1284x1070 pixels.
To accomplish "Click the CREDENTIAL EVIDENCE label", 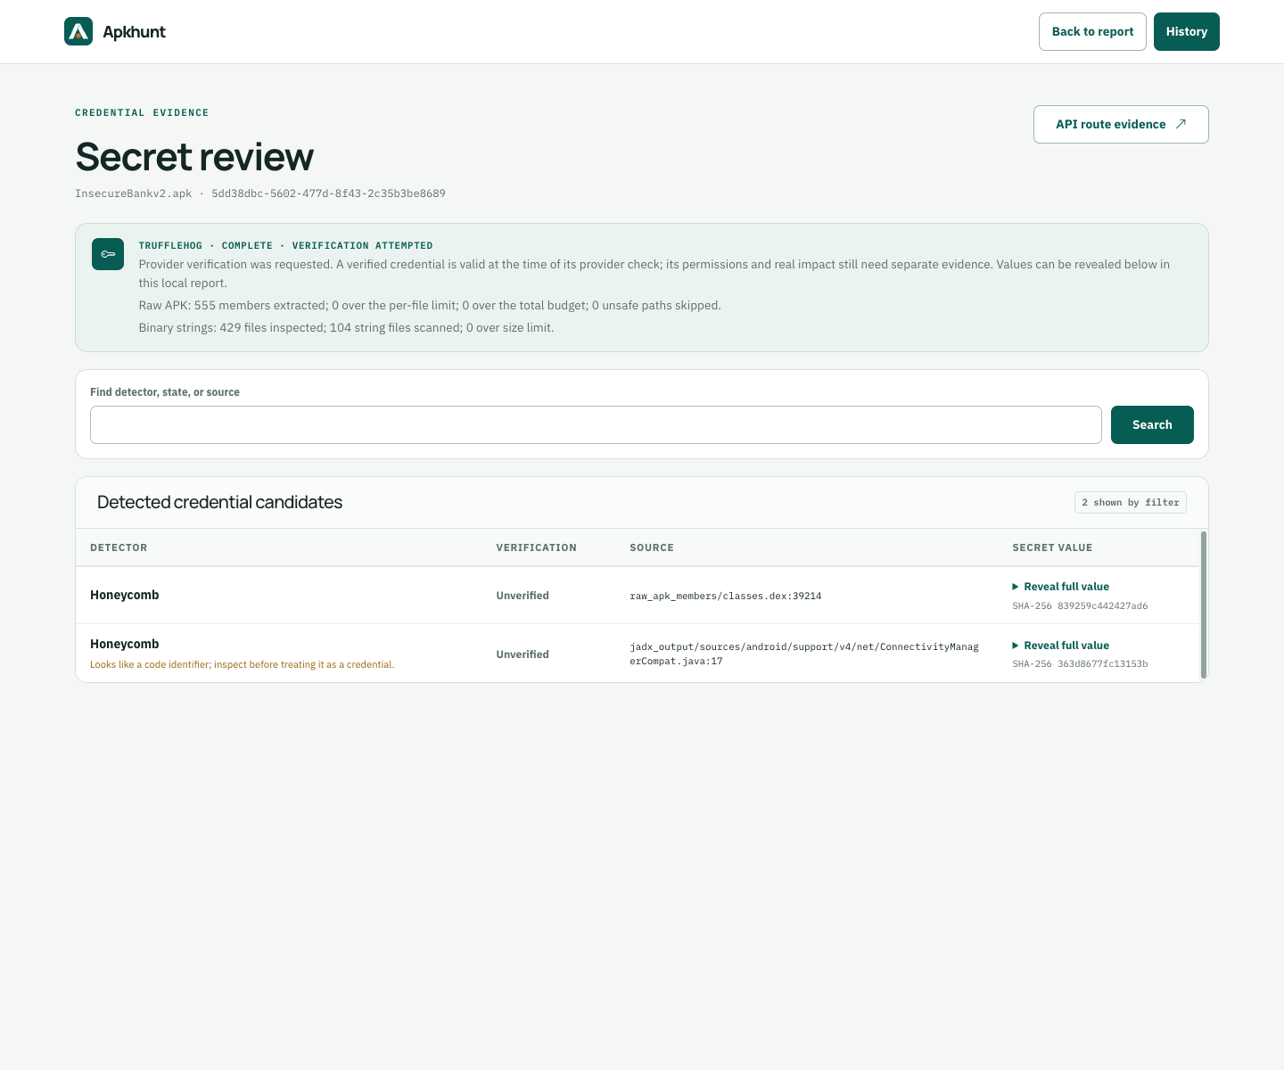I will click(142, 112).
